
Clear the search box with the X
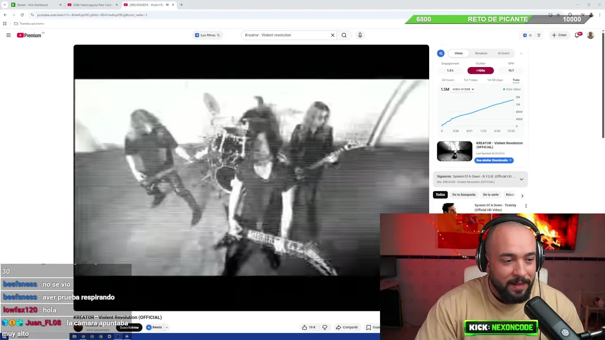click(332, 35)
